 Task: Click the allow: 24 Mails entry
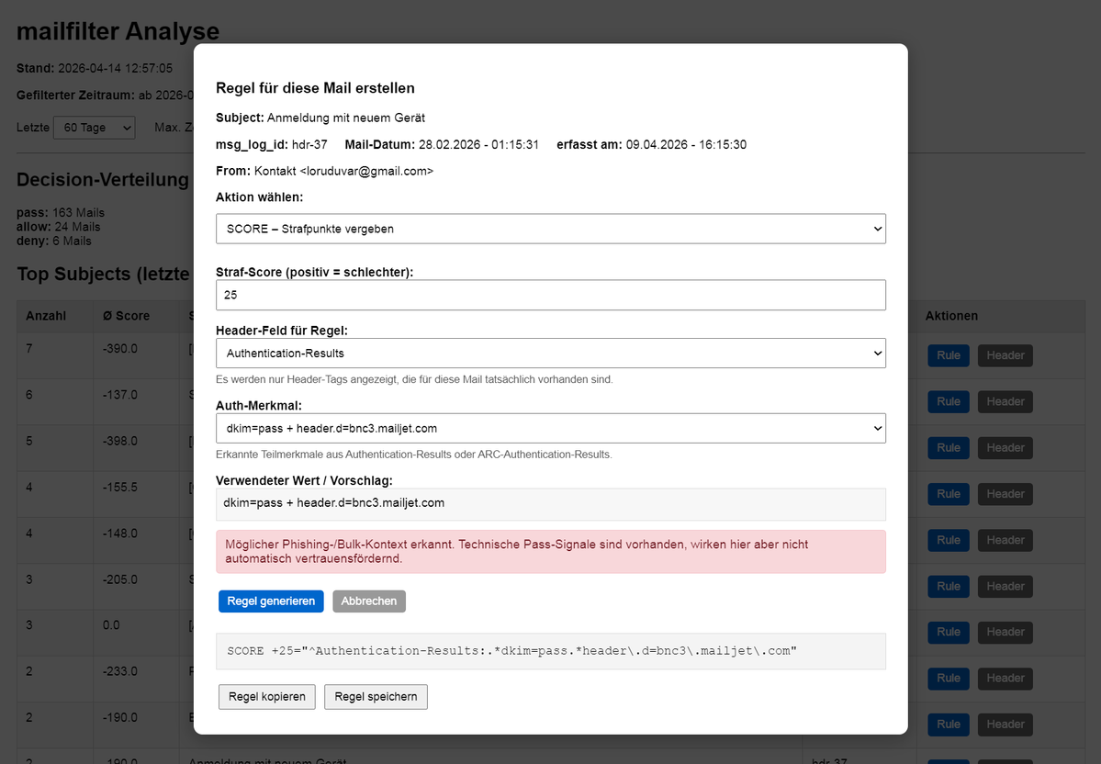58,227
